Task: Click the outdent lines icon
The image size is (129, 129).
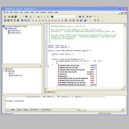Action: coord(90,17)
